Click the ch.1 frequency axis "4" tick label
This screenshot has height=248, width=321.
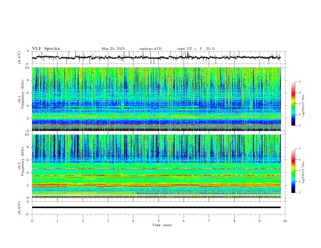(29, 106)
